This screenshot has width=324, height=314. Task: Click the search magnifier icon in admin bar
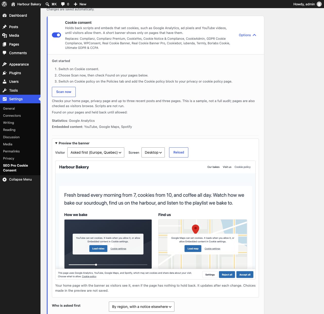click(x=47, y=4)
